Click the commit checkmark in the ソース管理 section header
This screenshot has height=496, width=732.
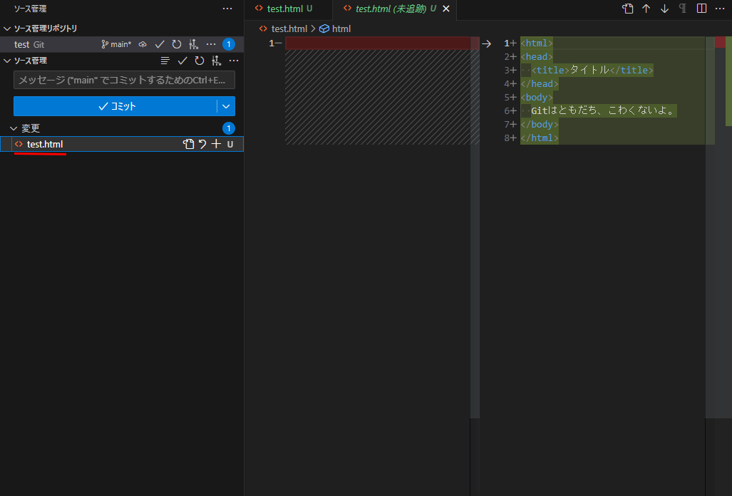point(182,61)
